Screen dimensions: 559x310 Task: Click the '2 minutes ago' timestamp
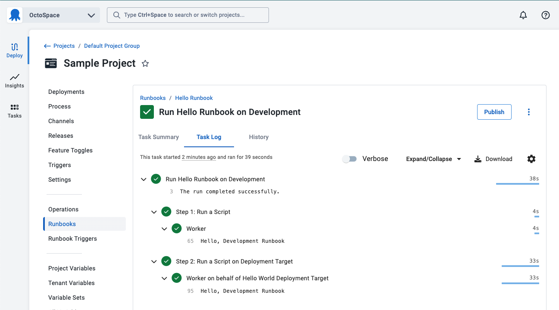(199, 157)
